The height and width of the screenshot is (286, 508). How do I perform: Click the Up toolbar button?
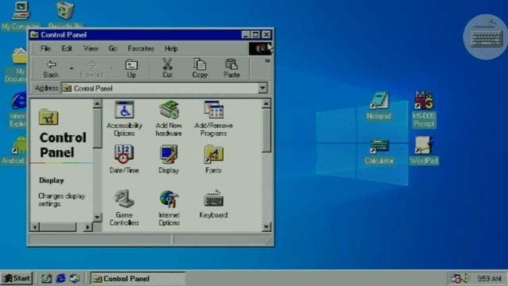131,68
